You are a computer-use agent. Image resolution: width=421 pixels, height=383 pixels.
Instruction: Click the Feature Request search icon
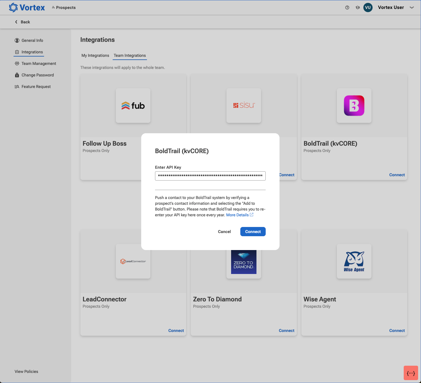tap(17, 87)
